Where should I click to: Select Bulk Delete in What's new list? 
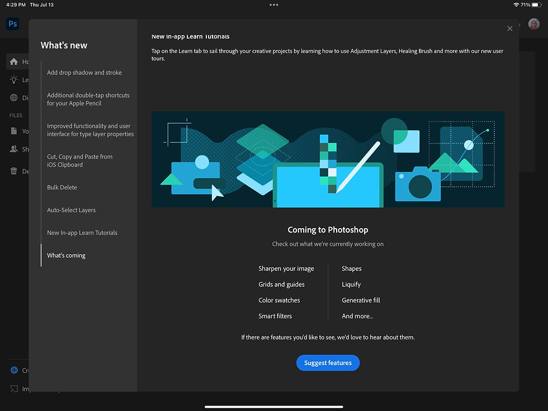click(62, 187)
